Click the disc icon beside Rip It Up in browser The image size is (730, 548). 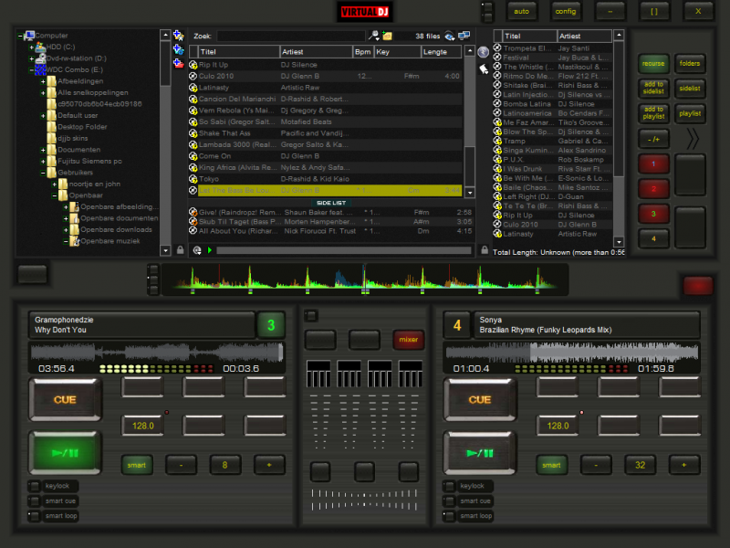tap(193, 65)
